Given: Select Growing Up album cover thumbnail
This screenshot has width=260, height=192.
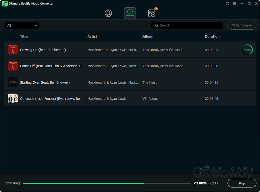Looking at the screenshot, I should click(x=13, y=50).
